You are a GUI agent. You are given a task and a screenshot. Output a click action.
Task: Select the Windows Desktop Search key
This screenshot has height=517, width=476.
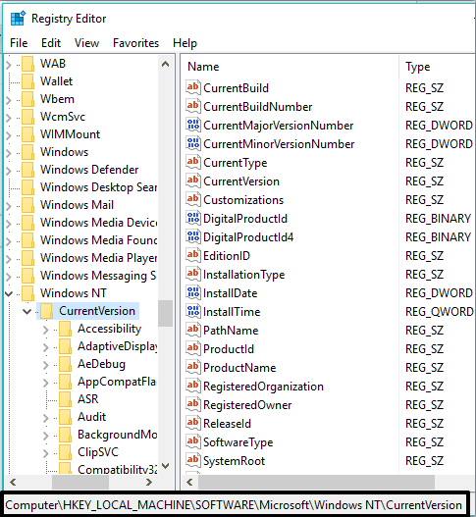[98, 187]
